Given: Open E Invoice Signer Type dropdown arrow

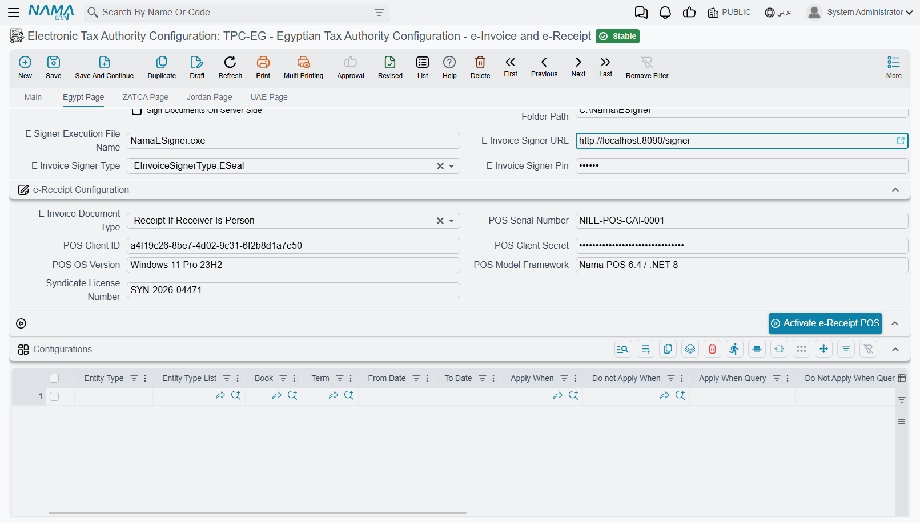Looking at the screenshot, I should (452, 166).
